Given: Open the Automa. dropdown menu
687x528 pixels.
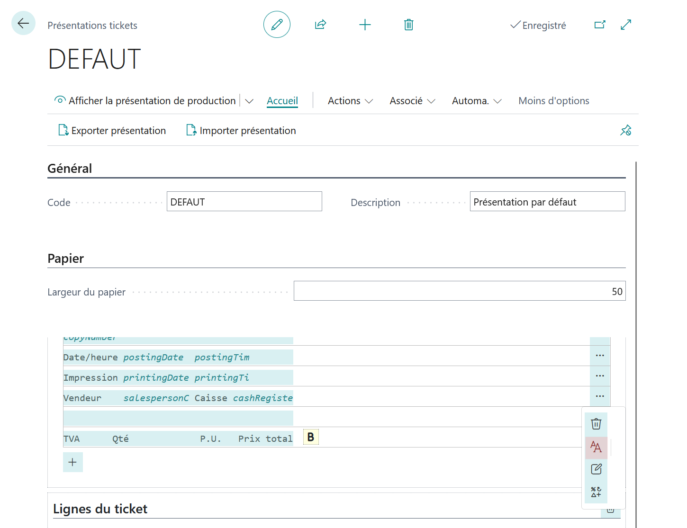Looking at the screenshot, I should (x=477, y=101).
